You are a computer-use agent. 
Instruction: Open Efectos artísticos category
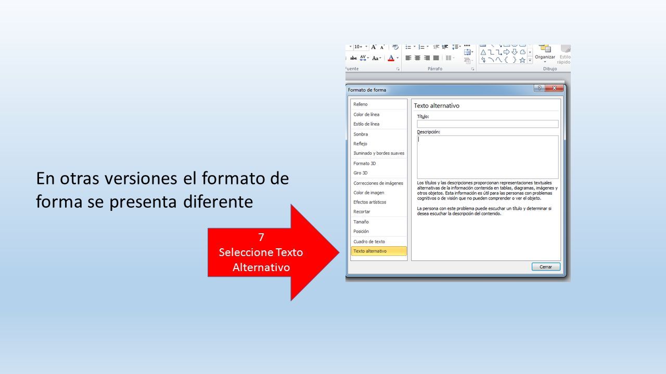click(379, 202)
